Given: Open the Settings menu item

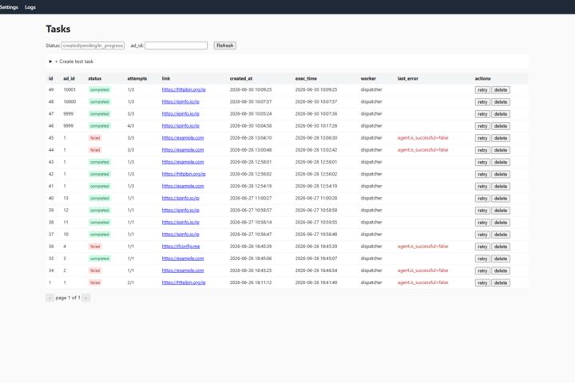Looking at the screenshot, I should coord(9,7).
